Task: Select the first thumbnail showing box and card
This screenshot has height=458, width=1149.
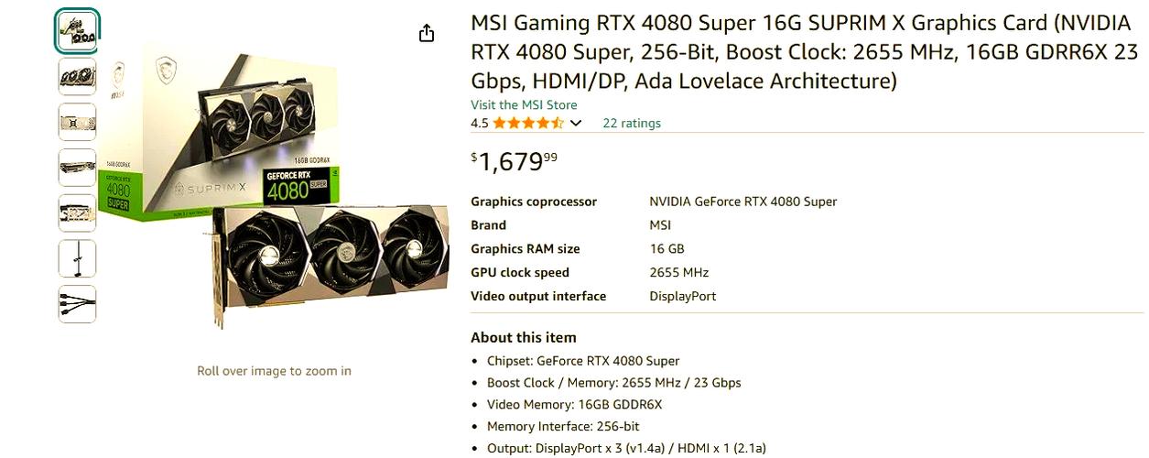Action: 77,30
